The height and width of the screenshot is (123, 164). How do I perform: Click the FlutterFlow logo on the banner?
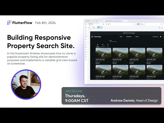19,23
